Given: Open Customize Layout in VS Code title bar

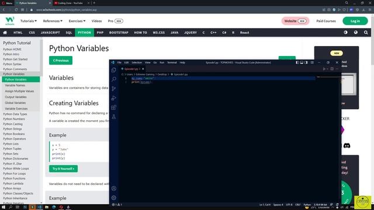Looking at the screenshot, I should 312,62.
